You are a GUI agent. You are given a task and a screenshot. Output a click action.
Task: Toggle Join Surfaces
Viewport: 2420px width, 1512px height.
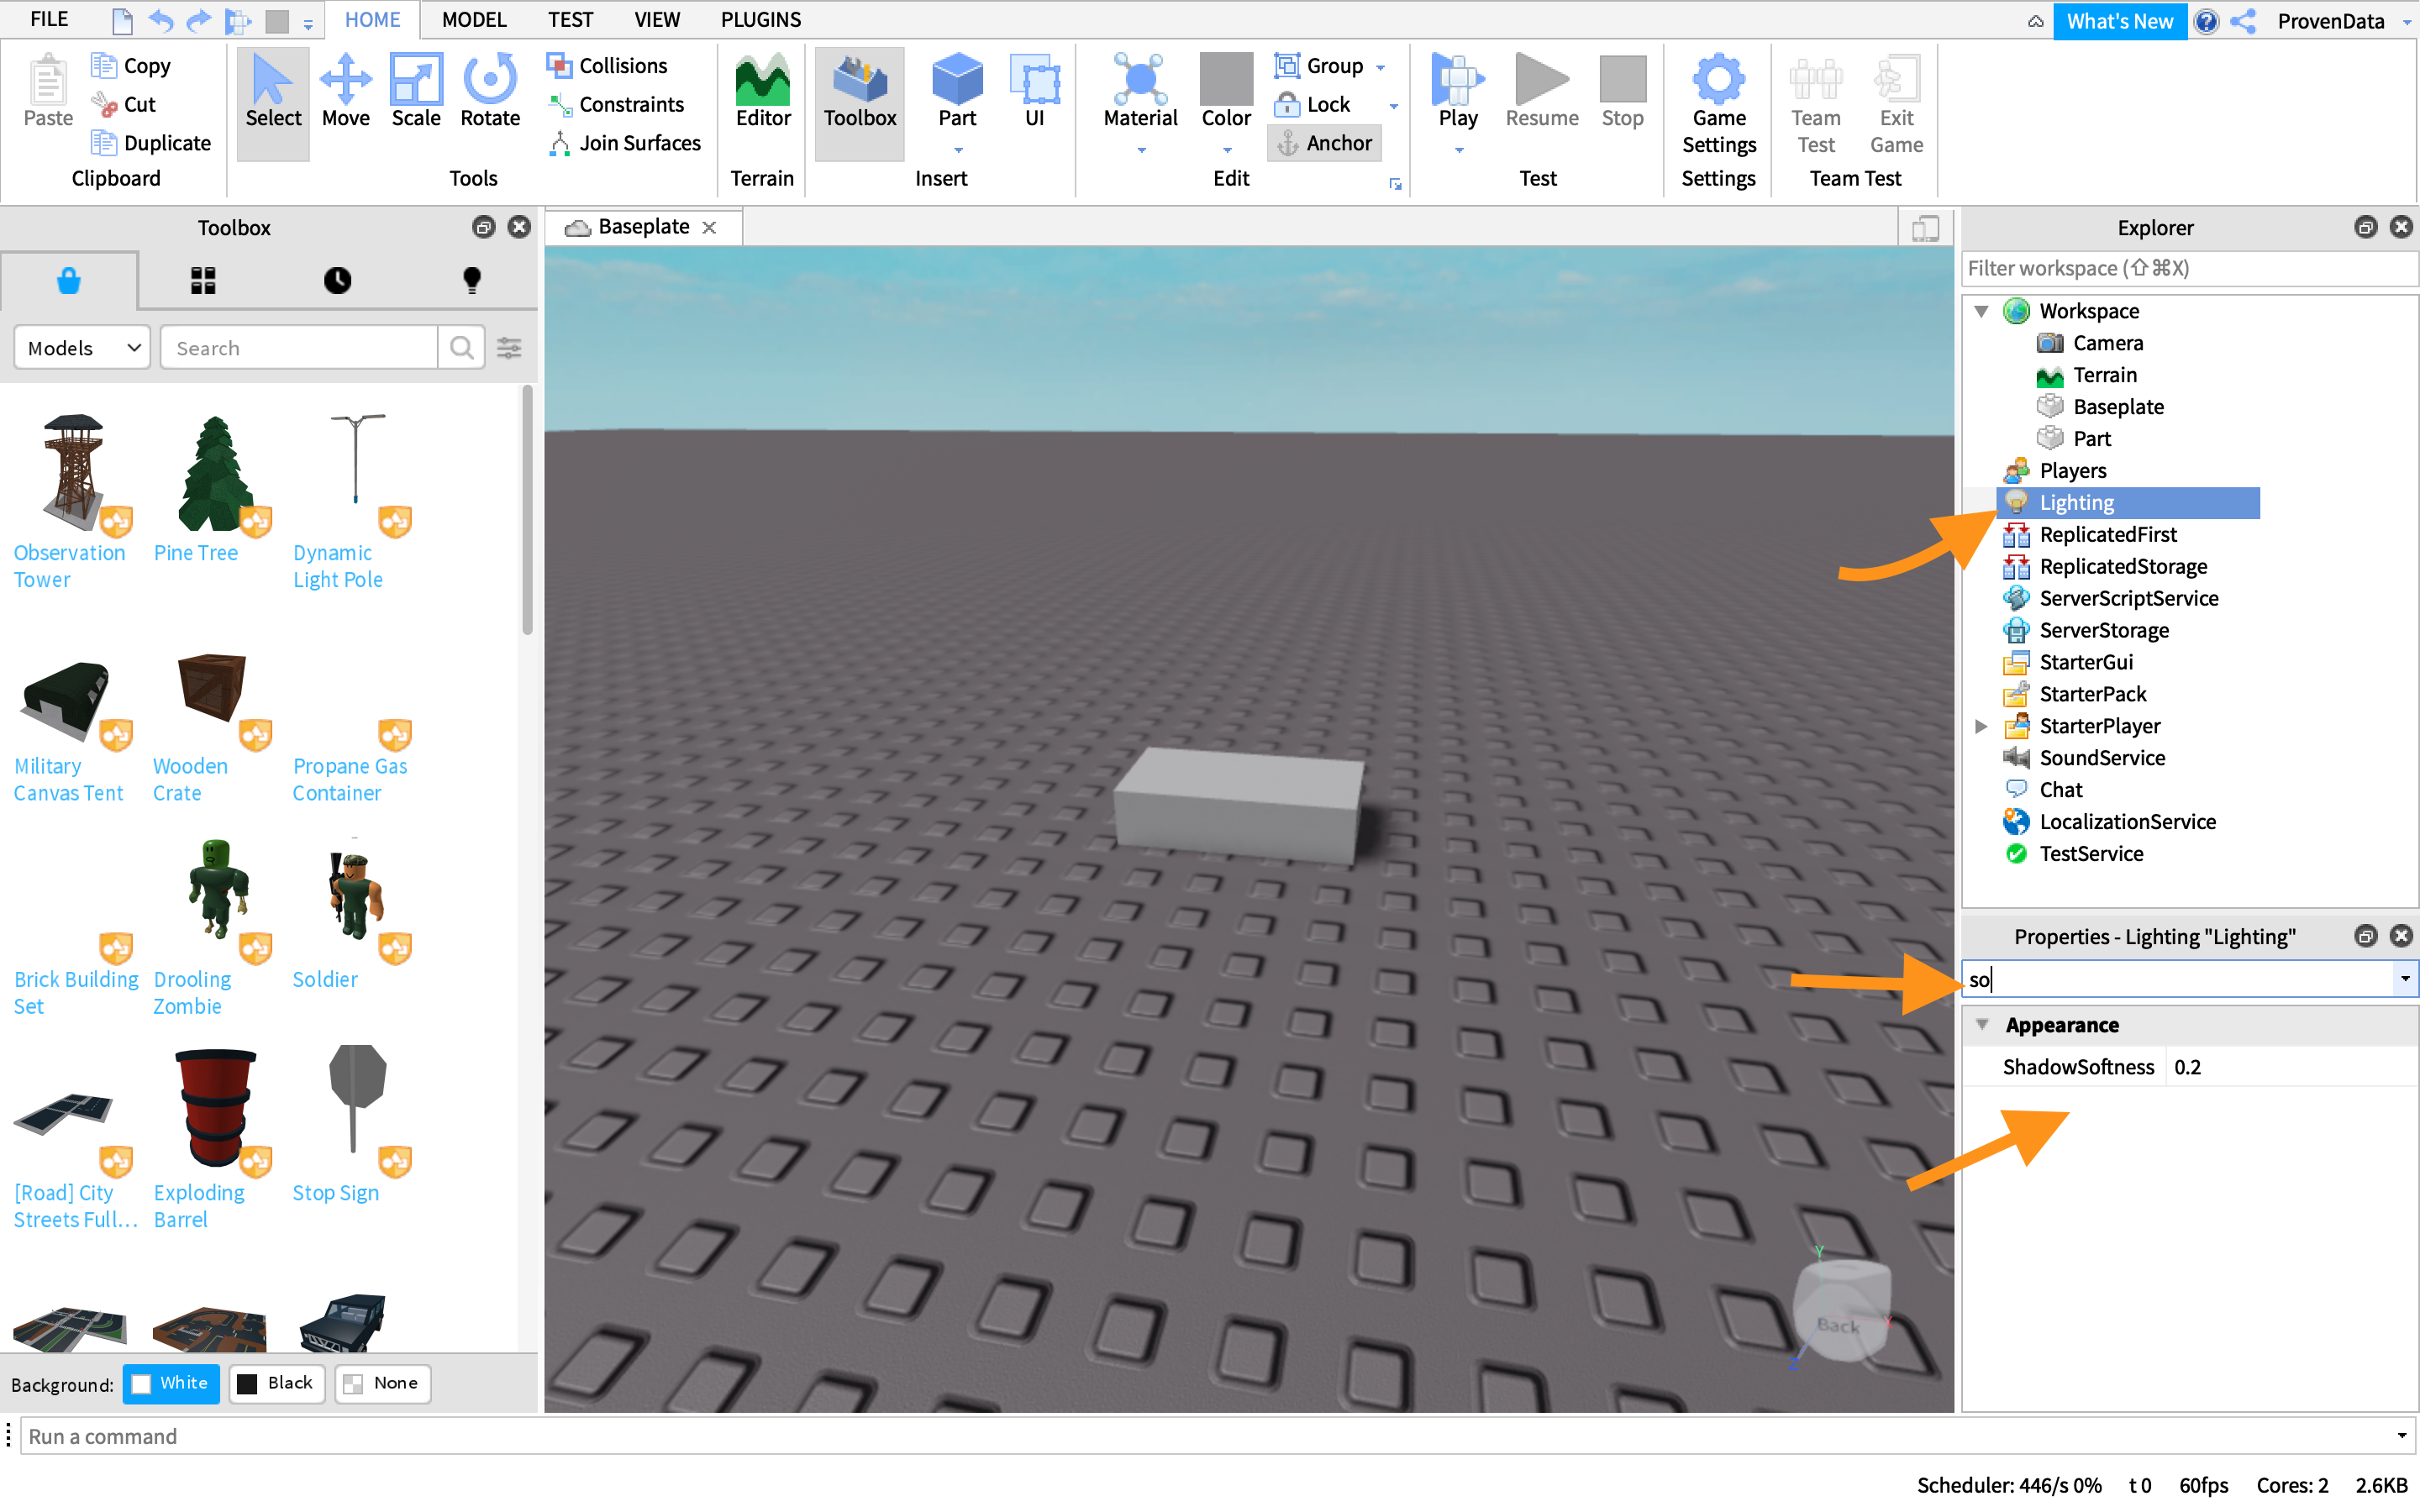coord(626,143)
